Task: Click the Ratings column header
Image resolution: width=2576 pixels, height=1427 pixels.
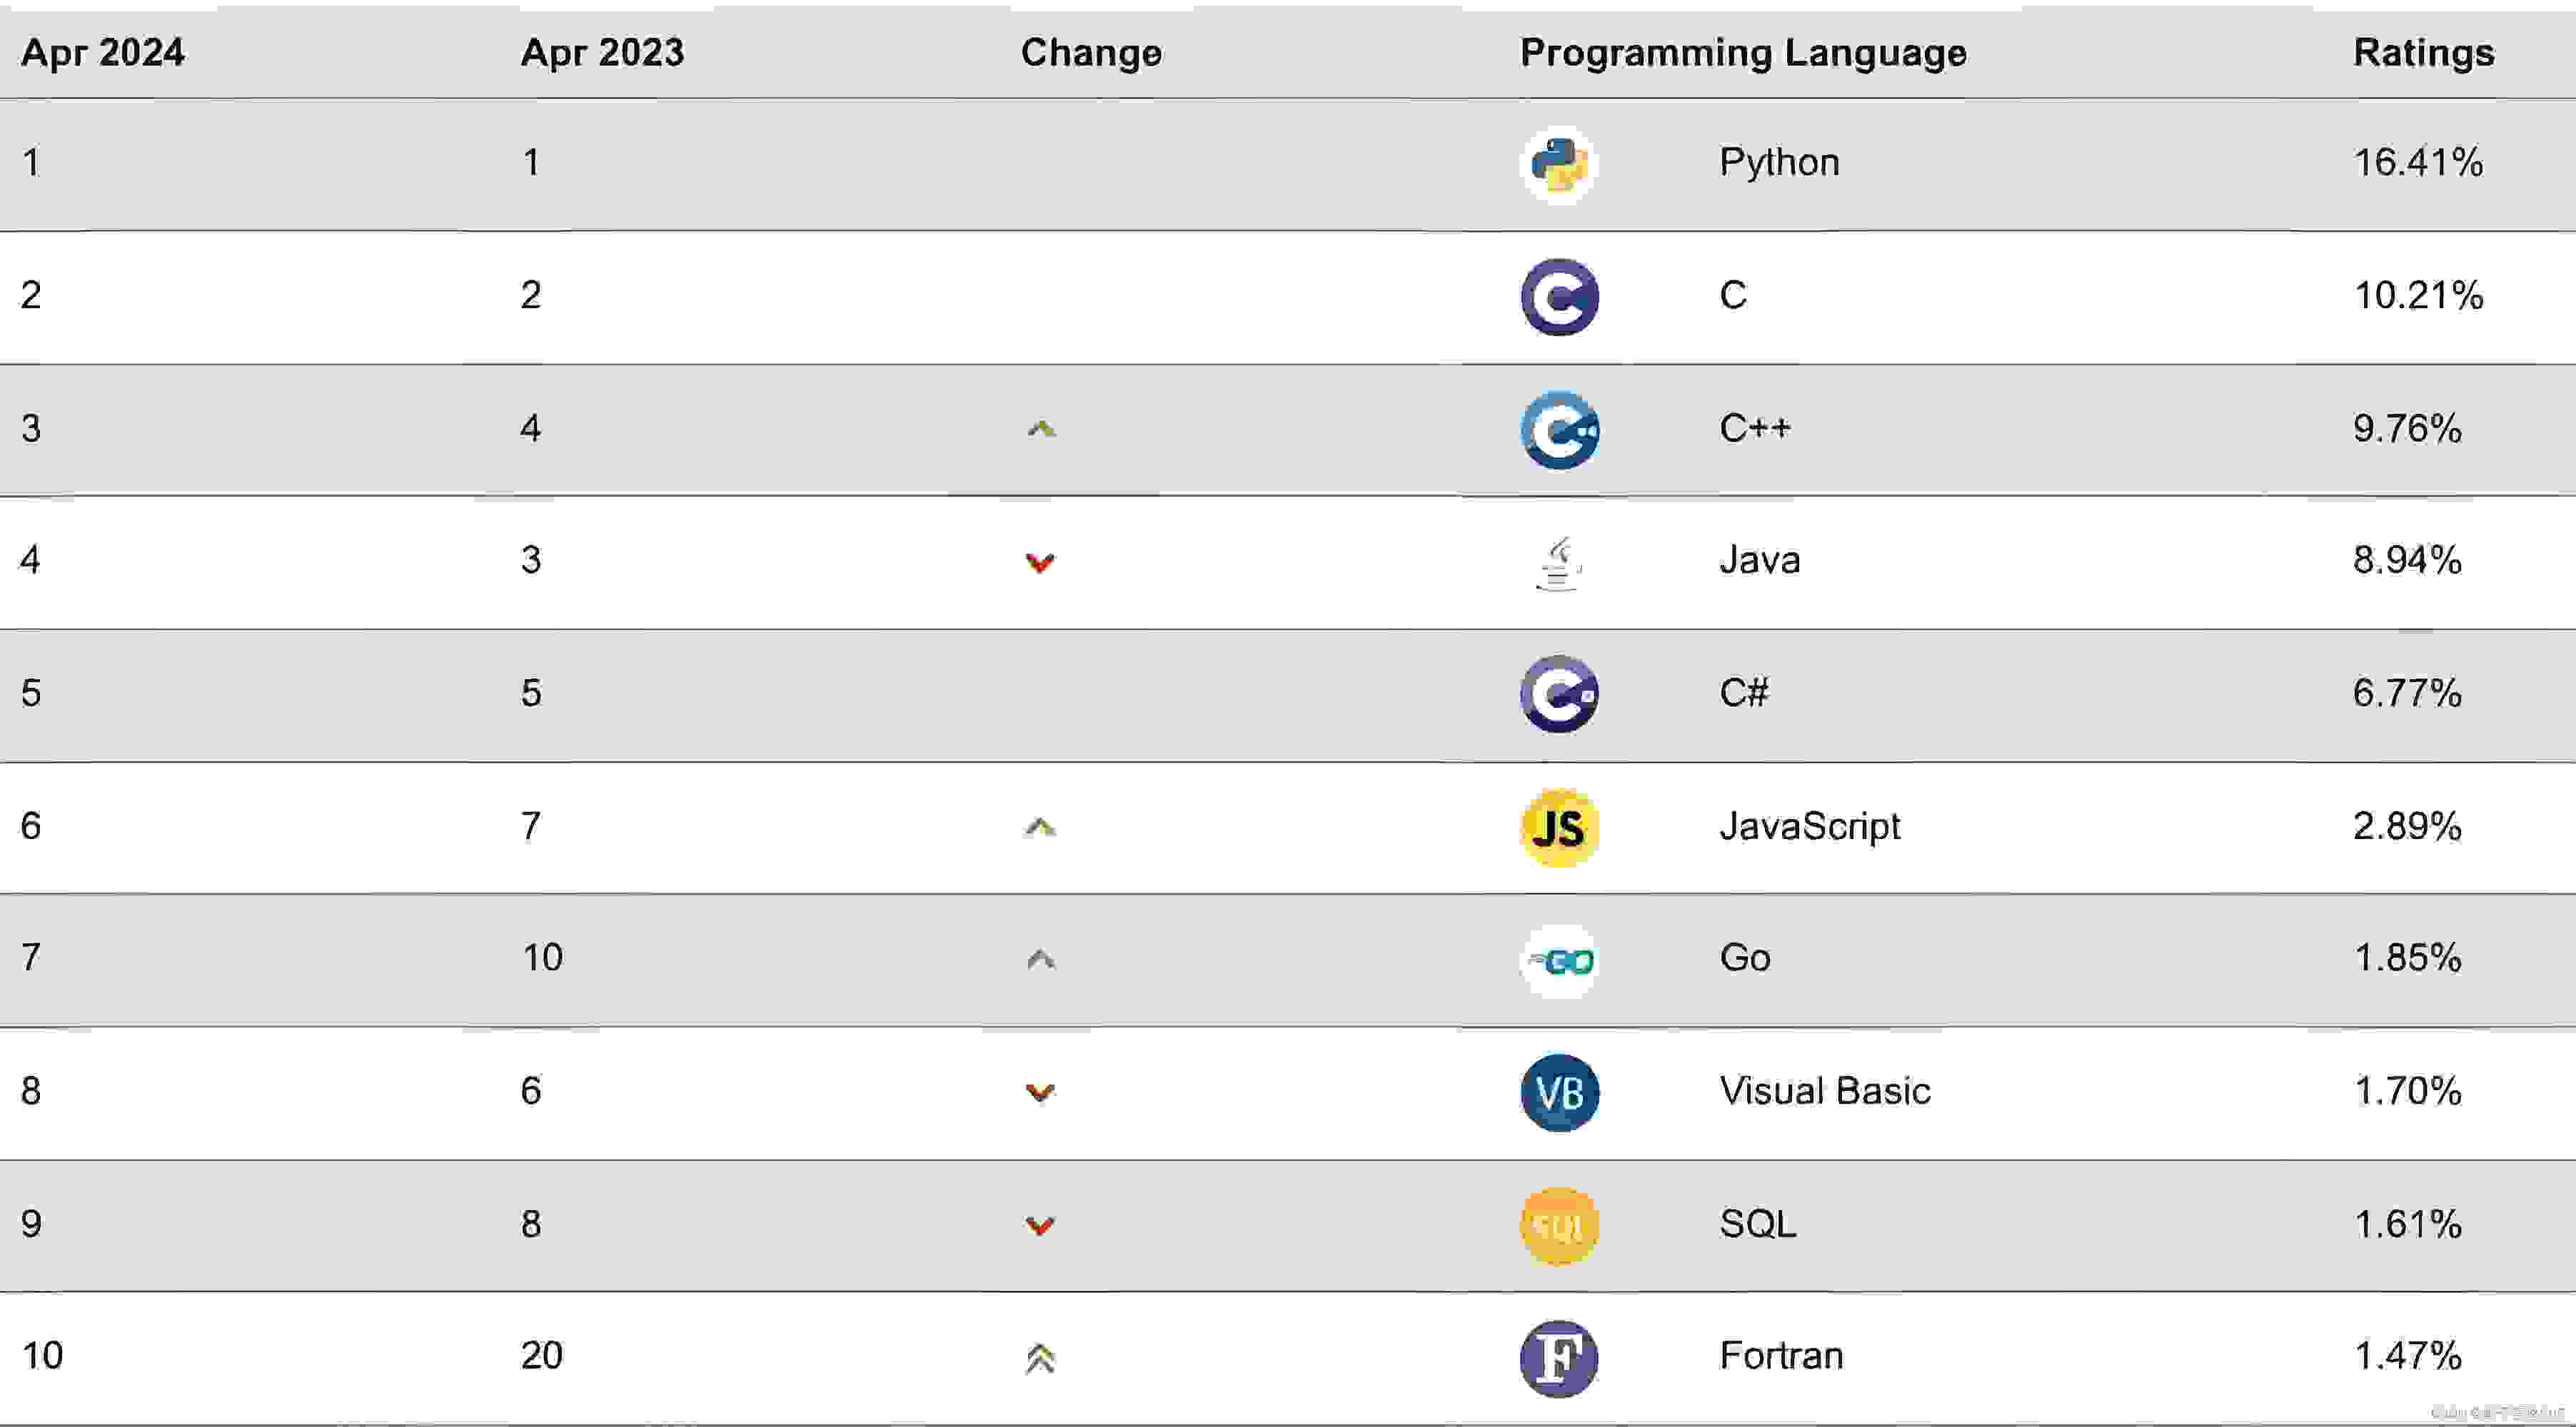Action: (2423, 52)
